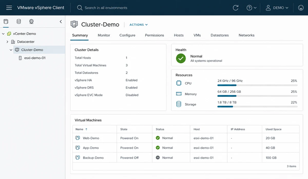Click App-Demo green status icon
This screenshot has width=308, height=179.
point(158,148)
